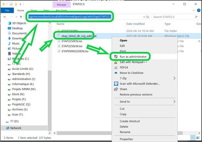Choose Share in the context menu
202x142 pixels.
pos(123,89)
